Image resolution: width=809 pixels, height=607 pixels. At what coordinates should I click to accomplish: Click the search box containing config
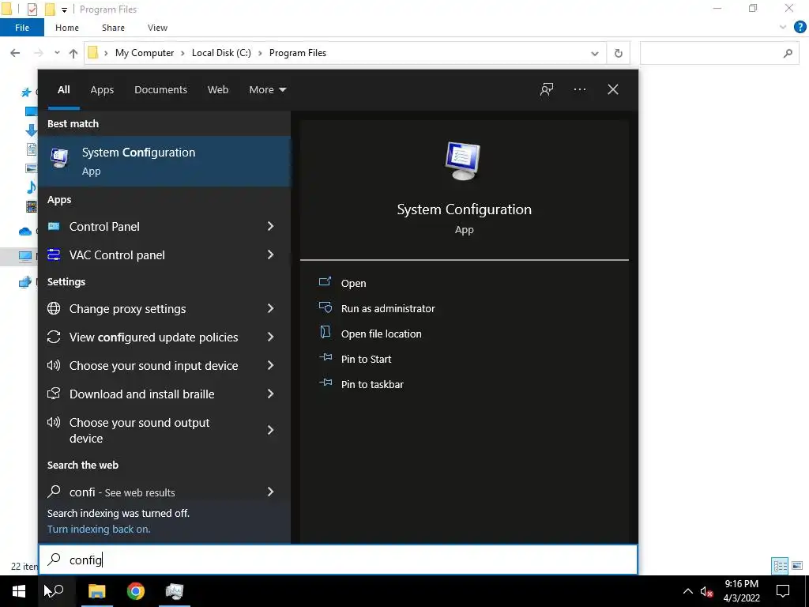338,560
